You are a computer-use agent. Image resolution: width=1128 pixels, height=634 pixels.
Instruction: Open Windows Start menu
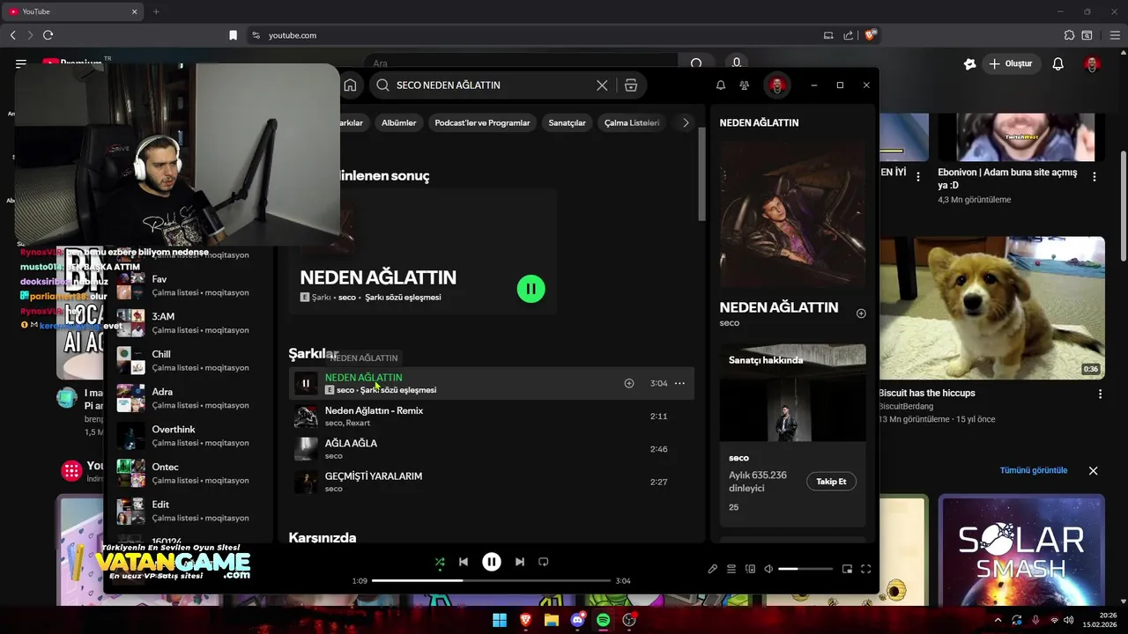point(500,620)
